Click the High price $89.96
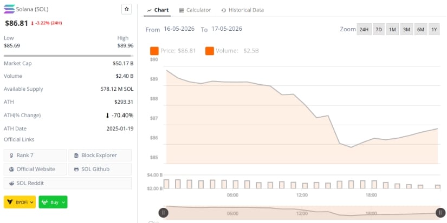Screen dimensions: 447x223 (x=126, y=46)
